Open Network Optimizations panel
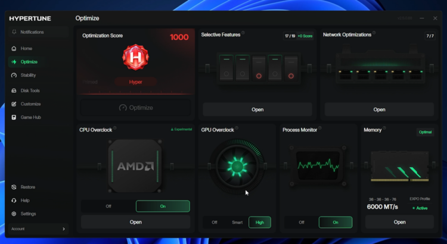447x244 pixels. [x=380, y=110]
